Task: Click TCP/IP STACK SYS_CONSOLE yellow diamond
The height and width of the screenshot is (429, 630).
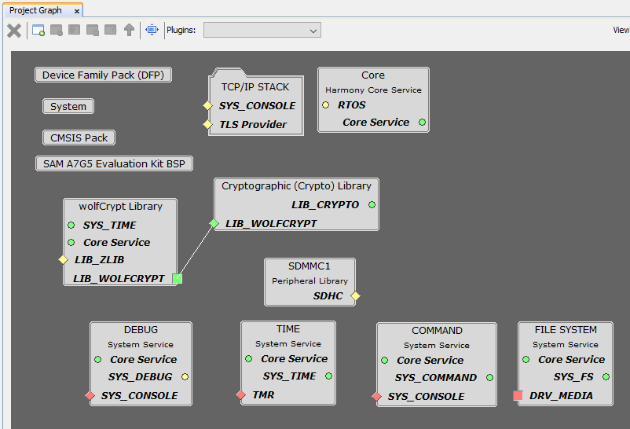Action: click(x=207, y=106)
